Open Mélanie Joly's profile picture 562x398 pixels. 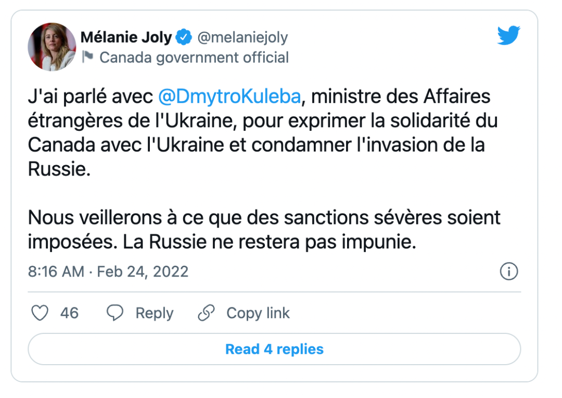pos(52,47)
